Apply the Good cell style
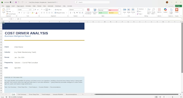Screen dimensions: 183x98 coord(103,13)
